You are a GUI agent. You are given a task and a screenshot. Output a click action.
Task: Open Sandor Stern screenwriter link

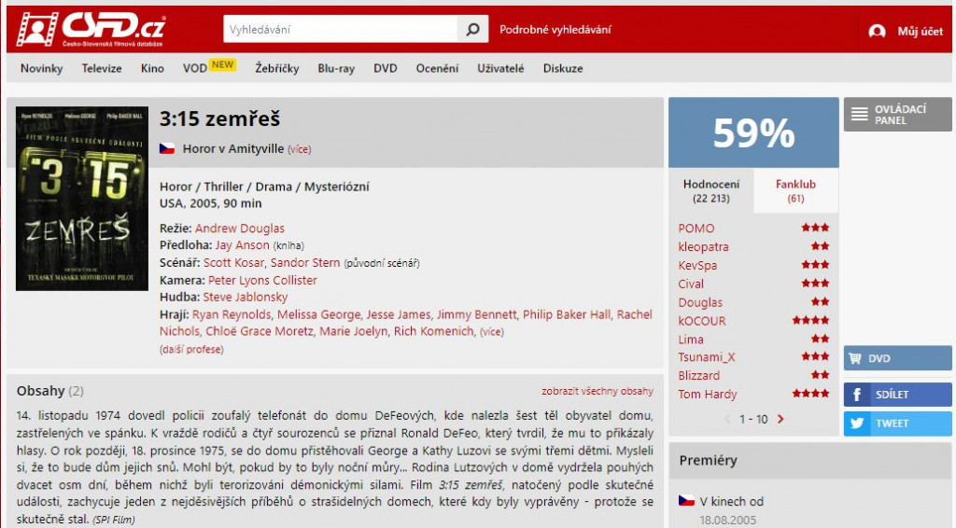305,262
